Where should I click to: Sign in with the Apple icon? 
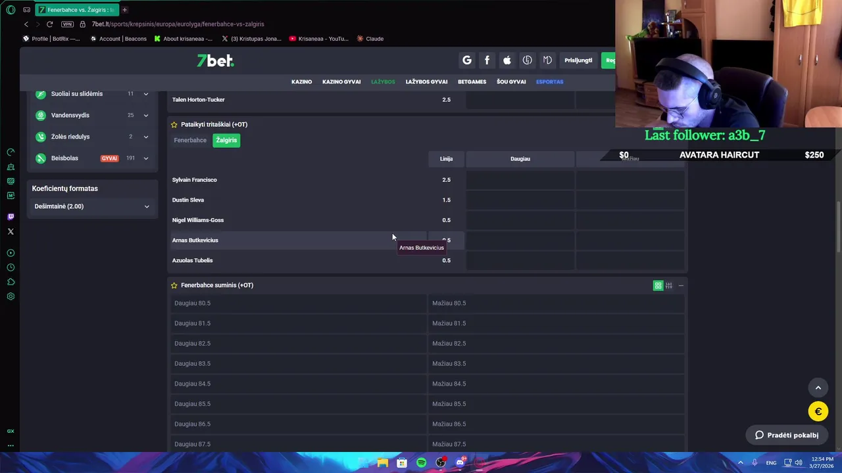pyautogui.click(x=507, y=60)
